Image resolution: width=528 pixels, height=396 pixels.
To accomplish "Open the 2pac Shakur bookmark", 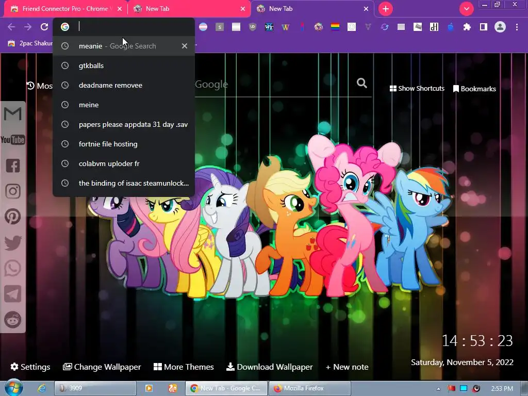I will (30, 43).
